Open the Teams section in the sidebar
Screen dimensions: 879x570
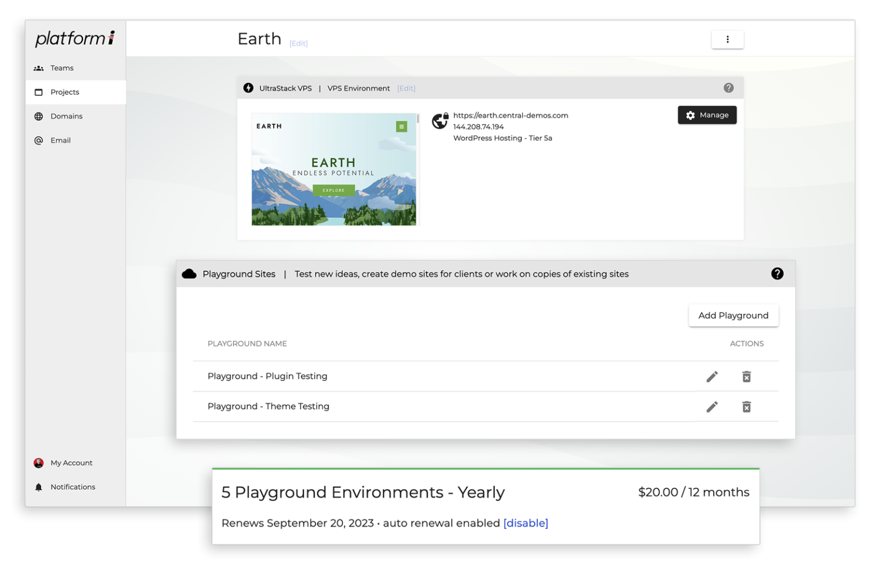click(x=62, y=68)
